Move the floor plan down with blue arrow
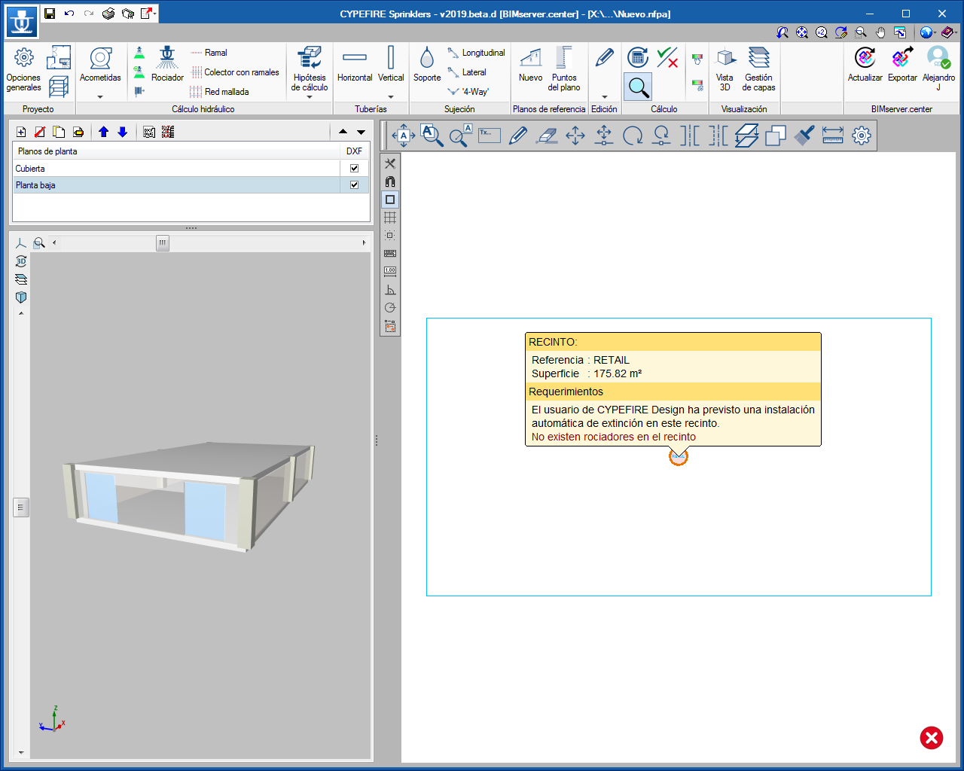Screen dimensions: 964x771 point(123,132)
